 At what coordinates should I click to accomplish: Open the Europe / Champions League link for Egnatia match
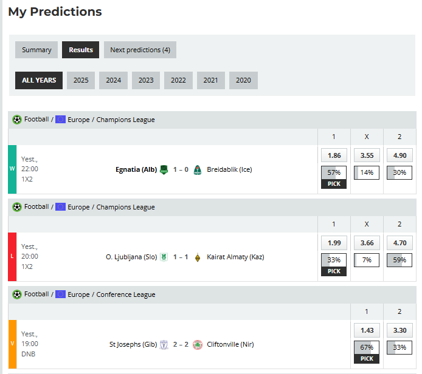(111, 120)
